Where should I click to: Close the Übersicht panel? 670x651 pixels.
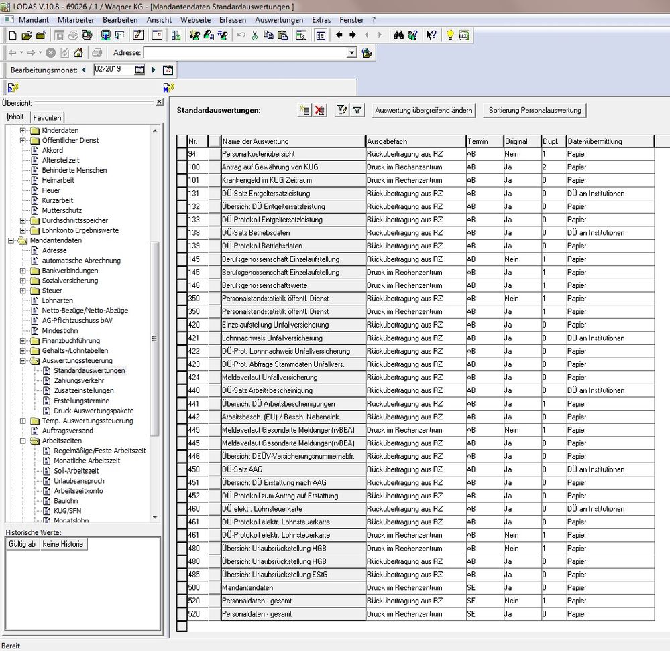click(x=159, y=102)
